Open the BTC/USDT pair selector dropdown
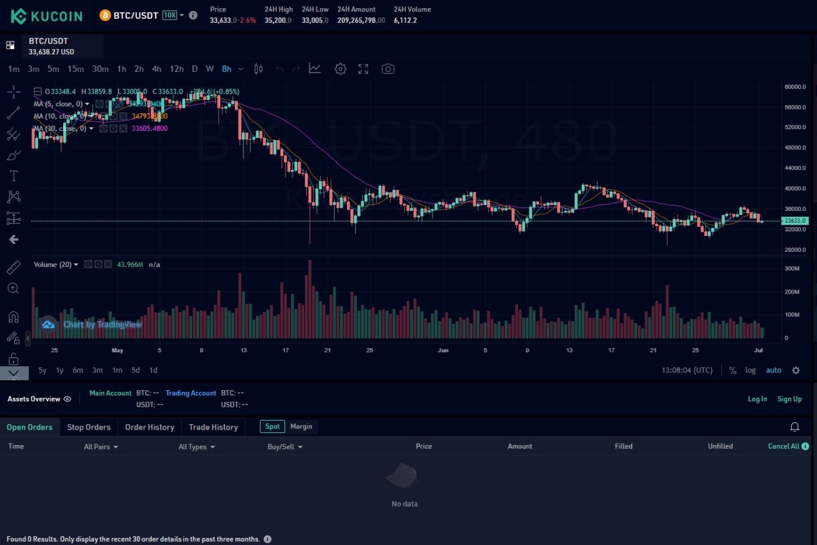 click(181, 15)
